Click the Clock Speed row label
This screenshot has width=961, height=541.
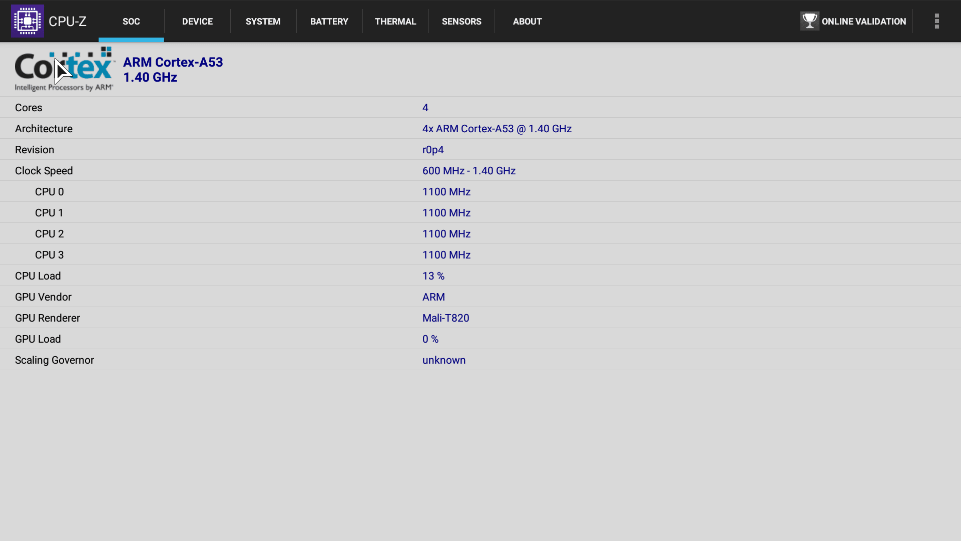tap(44, 171)
